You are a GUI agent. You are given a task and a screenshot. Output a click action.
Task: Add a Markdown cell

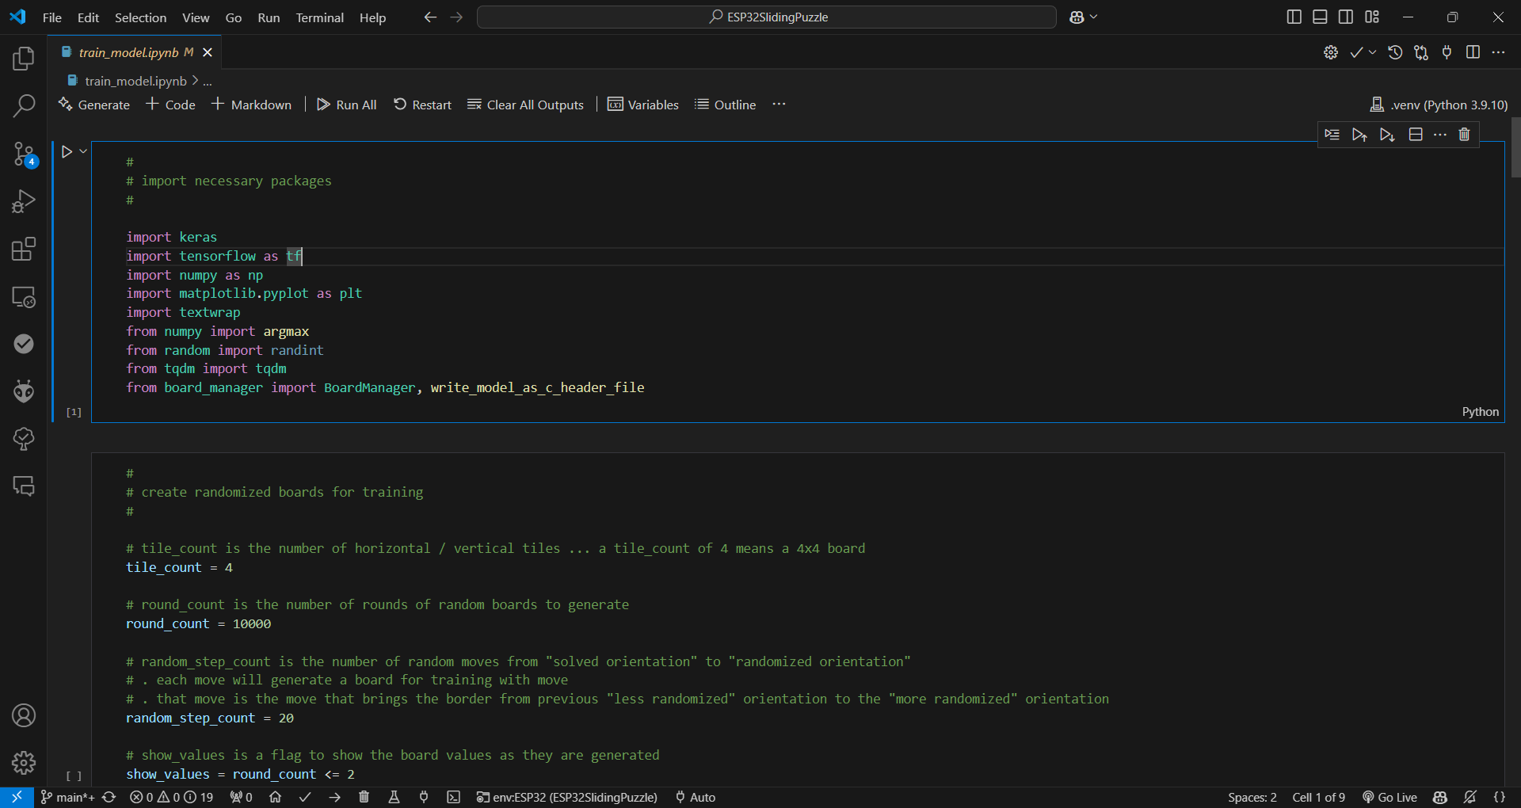(x=251, y=105)
